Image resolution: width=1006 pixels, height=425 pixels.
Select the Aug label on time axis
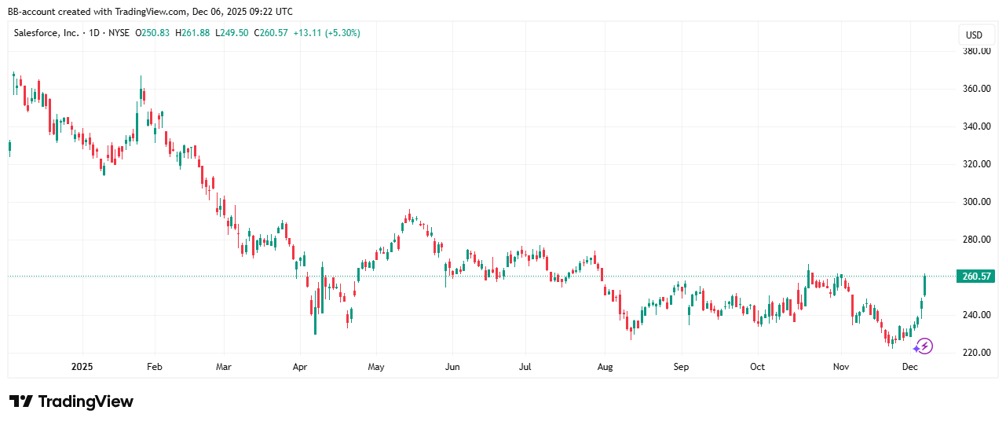(x=604, y=367)
